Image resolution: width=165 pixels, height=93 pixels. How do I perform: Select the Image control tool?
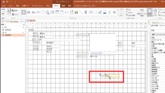[x=105, y=12]
